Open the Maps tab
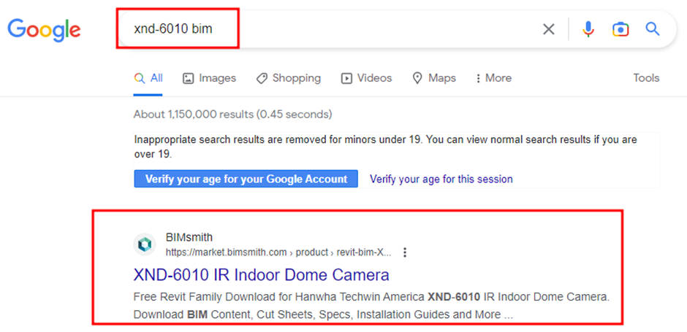This screenshot has width=687, height=332. click(x=434, y=78)
